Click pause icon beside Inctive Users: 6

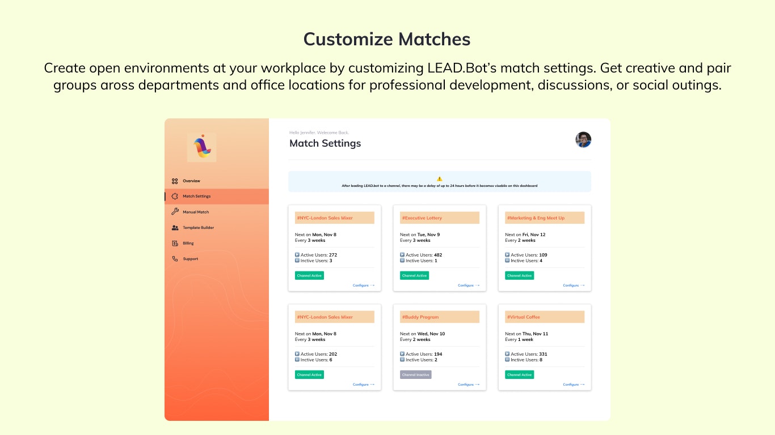[297, 360]
